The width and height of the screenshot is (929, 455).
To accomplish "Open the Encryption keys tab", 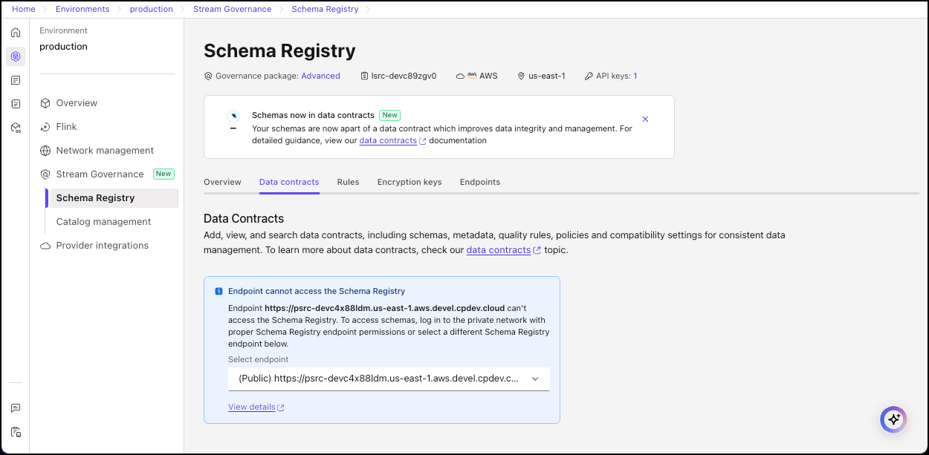I will click(409, 182).
